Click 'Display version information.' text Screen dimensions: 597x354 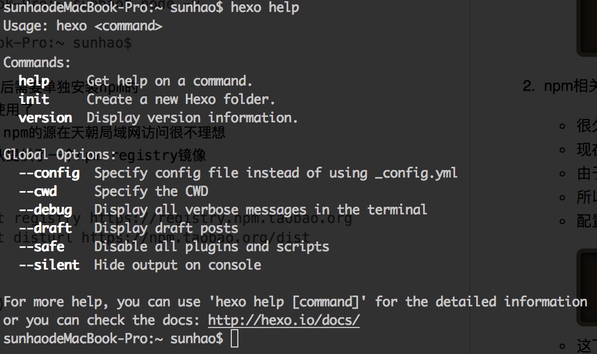[192, 117]
